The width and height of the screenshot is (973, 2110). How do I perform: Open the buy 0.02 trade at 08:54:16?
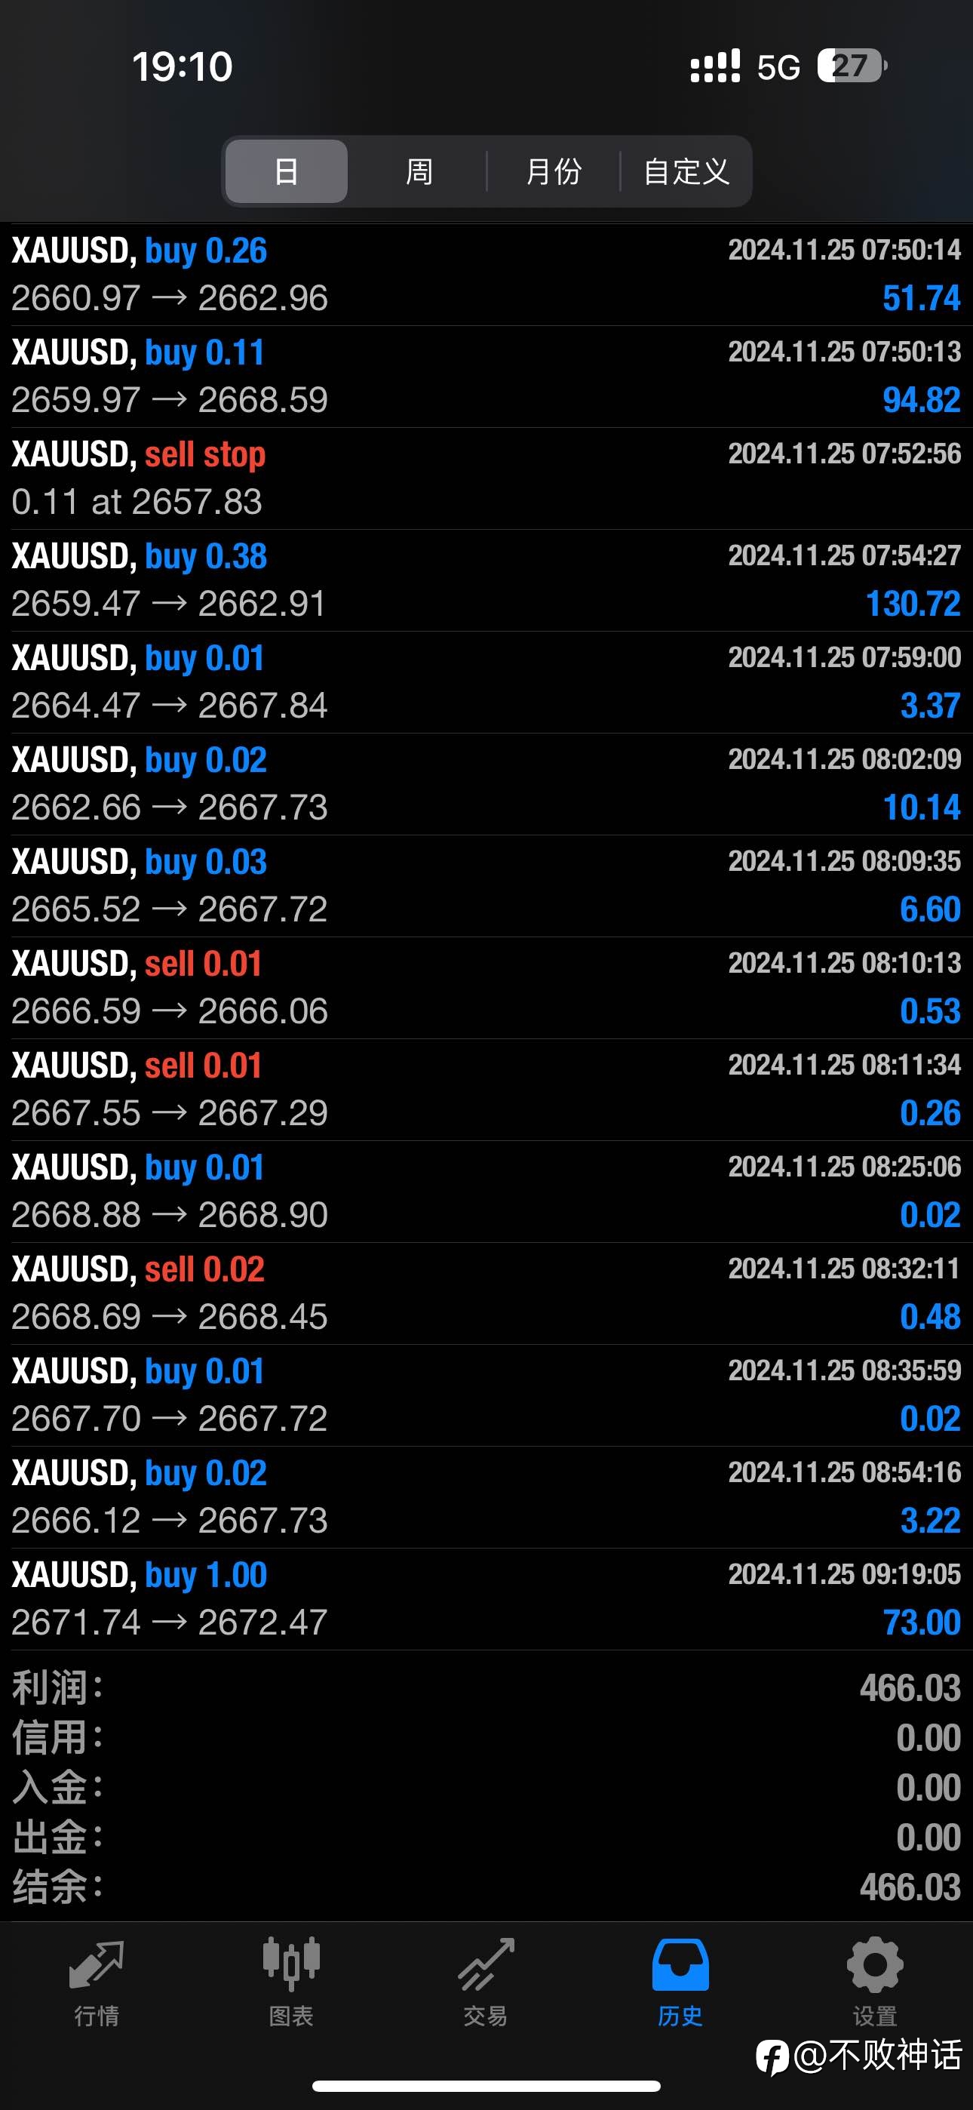coord(487,1497)
